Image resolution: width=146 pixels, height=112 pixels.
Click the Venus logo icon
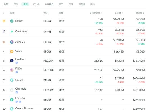tap(12, 52)
